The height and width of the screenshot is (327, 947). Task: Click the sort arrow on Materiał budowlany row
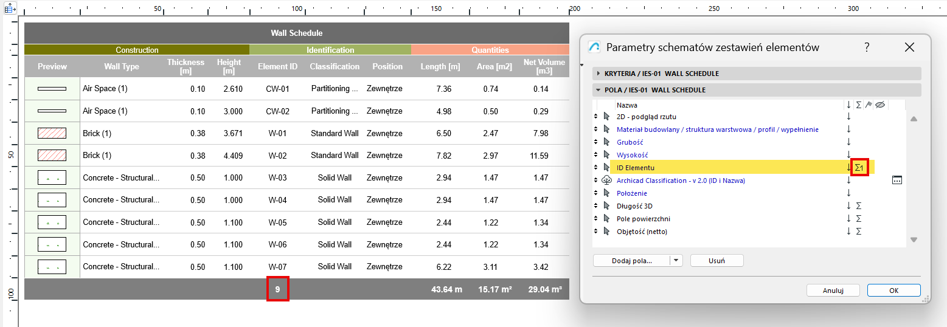click(848, 129)
